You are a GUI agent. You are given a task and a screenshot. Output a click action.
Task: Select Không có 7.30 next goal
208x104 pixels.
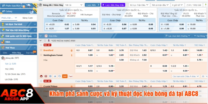138,60
